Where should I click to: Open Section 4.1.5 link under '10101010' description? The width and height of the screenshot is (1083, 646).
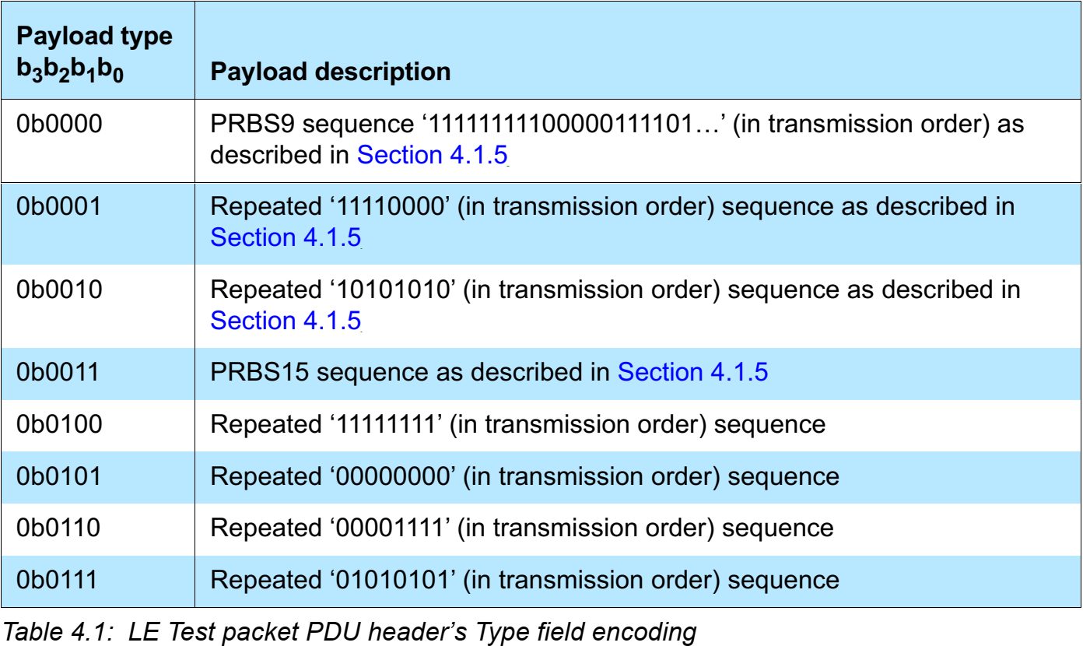[286, 321]
